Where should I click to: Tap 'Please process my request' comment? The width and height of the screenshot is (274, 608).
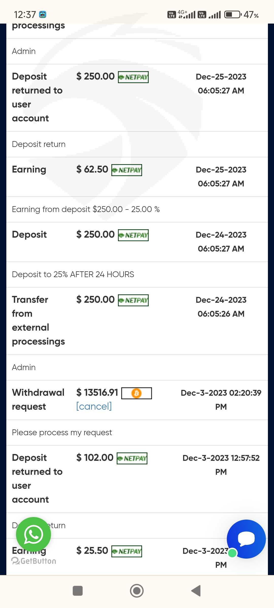tap(62, 432)
